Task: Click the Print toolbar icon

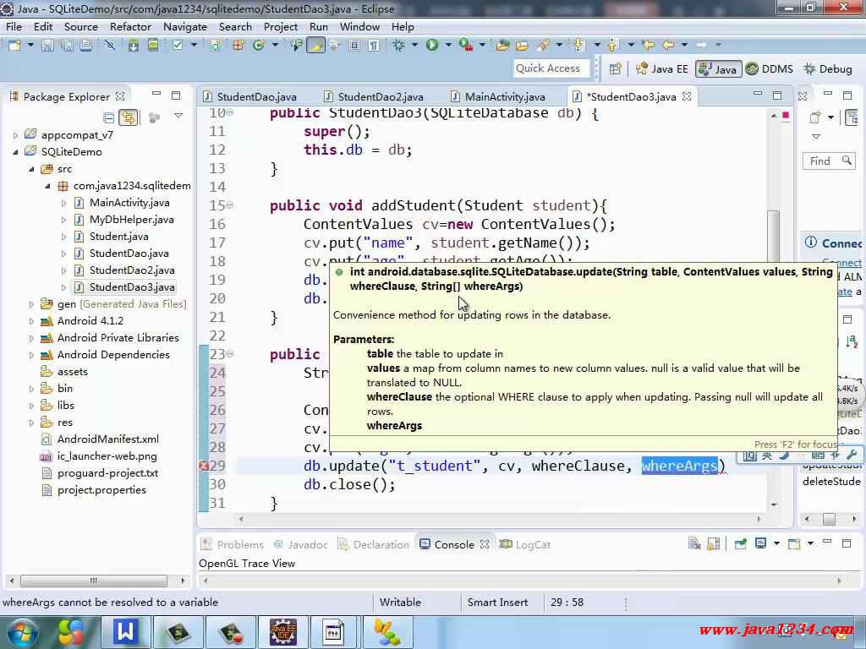Action: pyautogui.click(x=85, y=46)
